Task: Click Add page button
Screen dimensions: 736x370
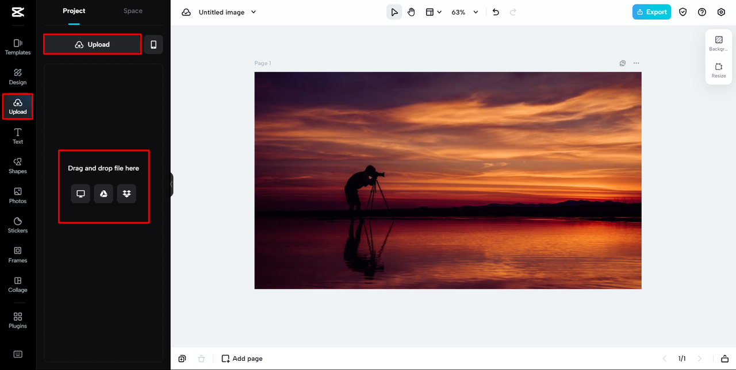Action: pyautogui.click(x=242, y=359)
